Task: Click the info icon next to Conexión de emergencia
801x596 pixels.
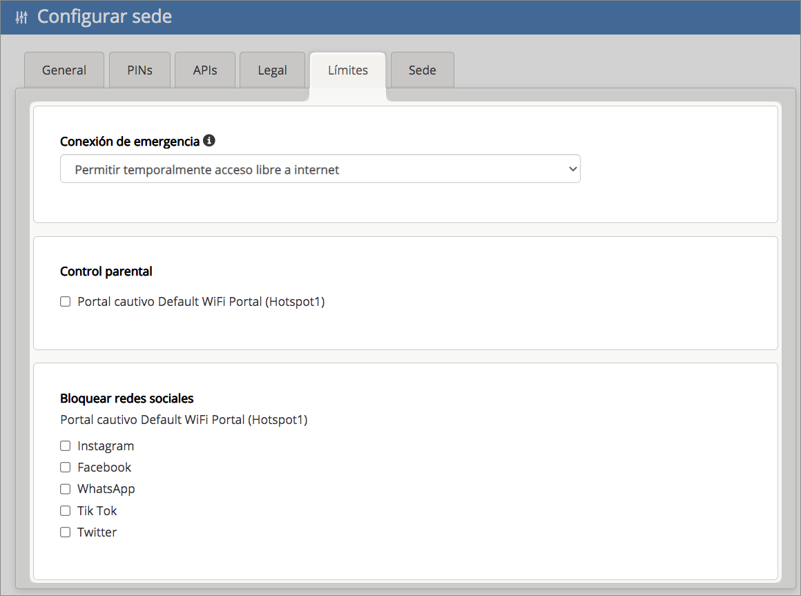Action: coord(209,141)
